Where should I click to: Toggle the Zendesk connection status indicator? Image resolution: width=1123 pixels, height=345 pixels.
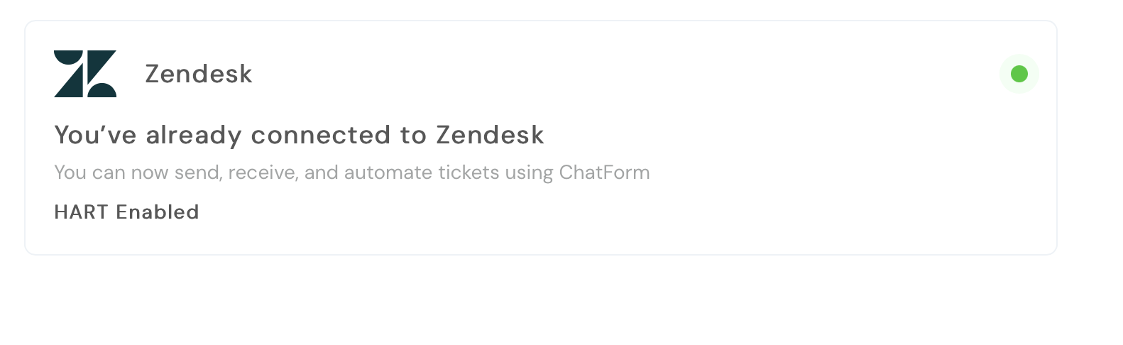coord(1019,74)
